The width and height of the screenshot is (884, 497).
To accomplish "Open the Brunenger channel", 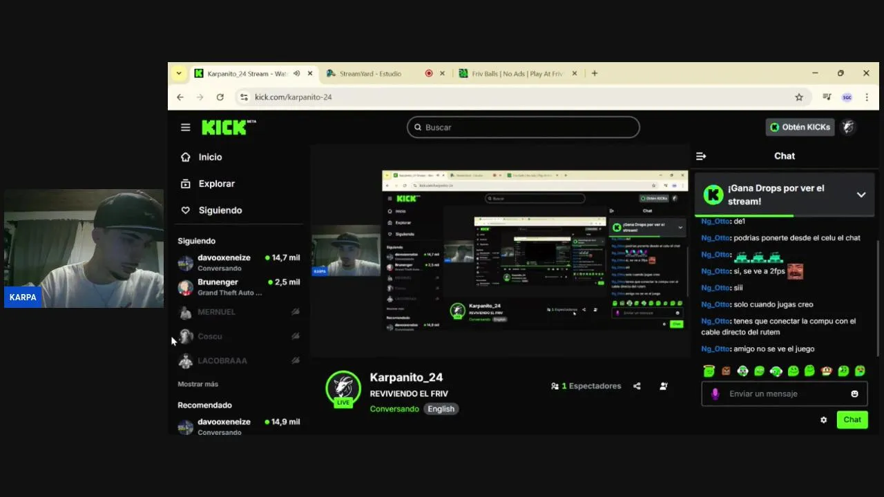I will [239, 287].
